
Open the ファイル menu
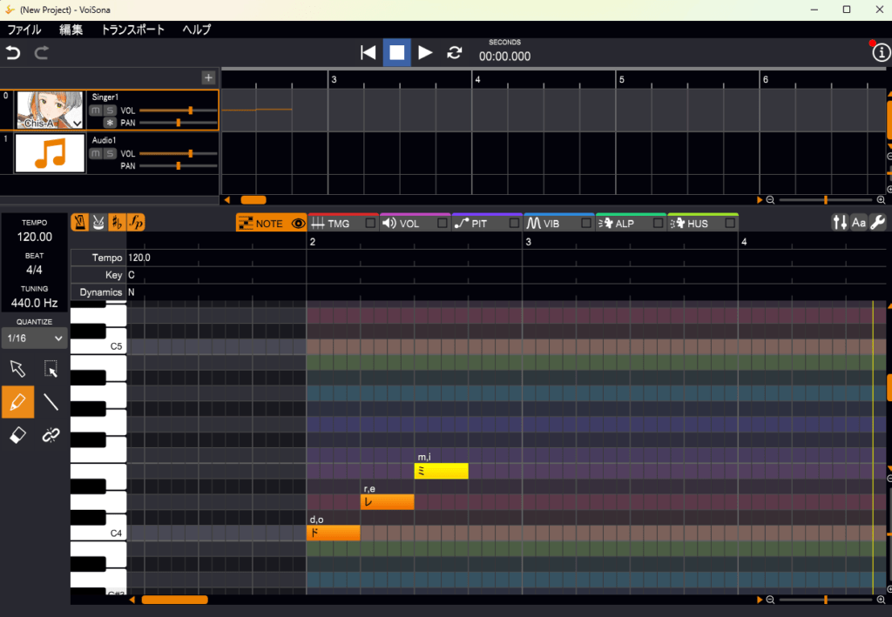(24, 30)
